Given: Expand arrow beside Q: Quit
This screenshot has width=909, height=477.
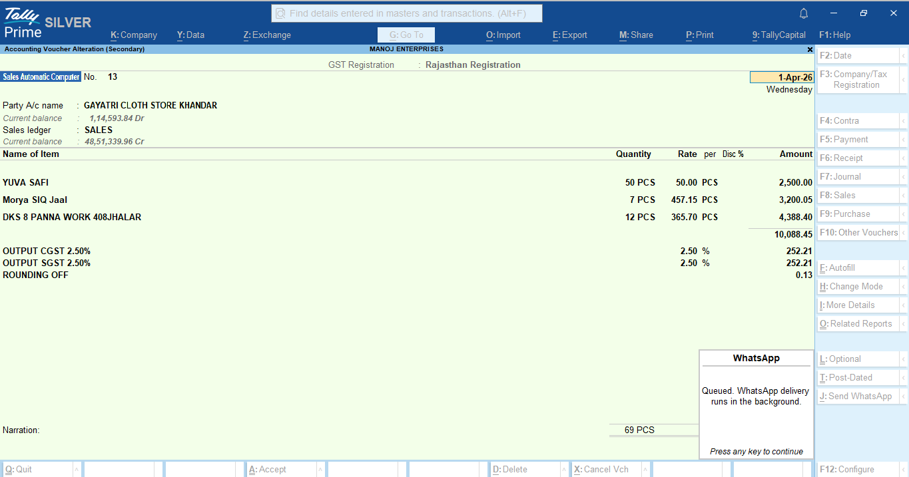Looking at the screenshot, I should pos(77,470).
